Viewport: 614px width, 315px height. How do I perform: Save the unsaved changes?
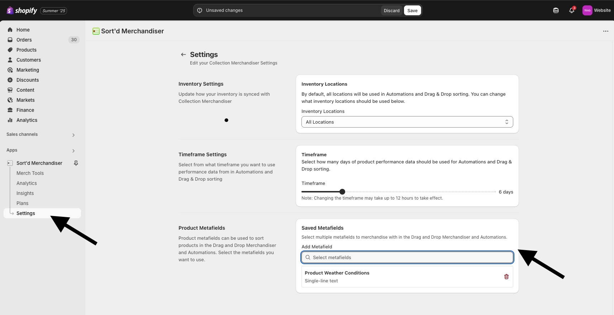coord(412,10)
